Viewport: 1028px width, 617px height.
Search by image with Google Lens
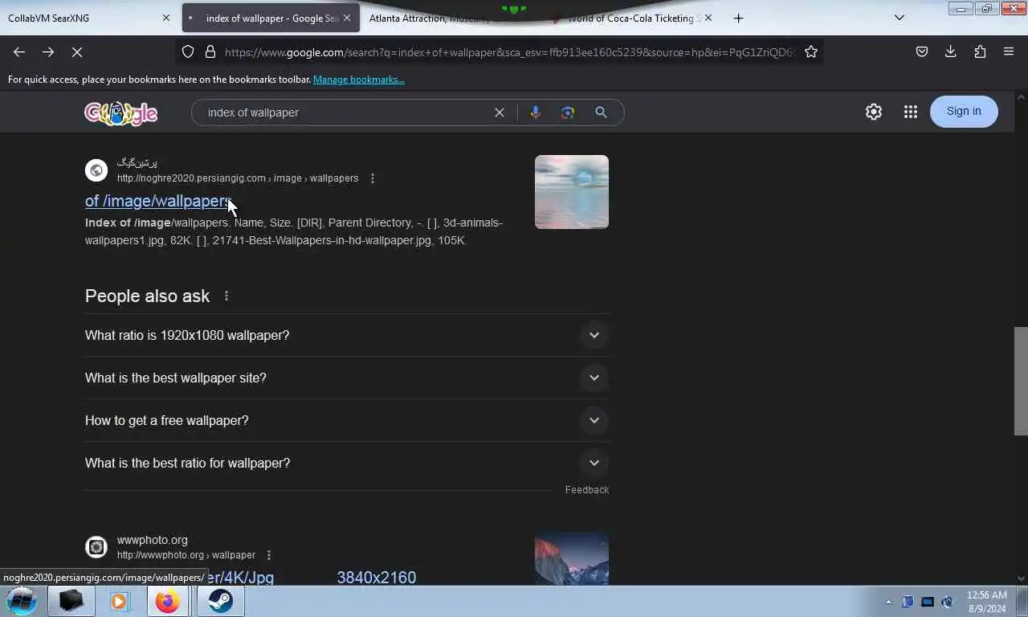click(568, 112)
